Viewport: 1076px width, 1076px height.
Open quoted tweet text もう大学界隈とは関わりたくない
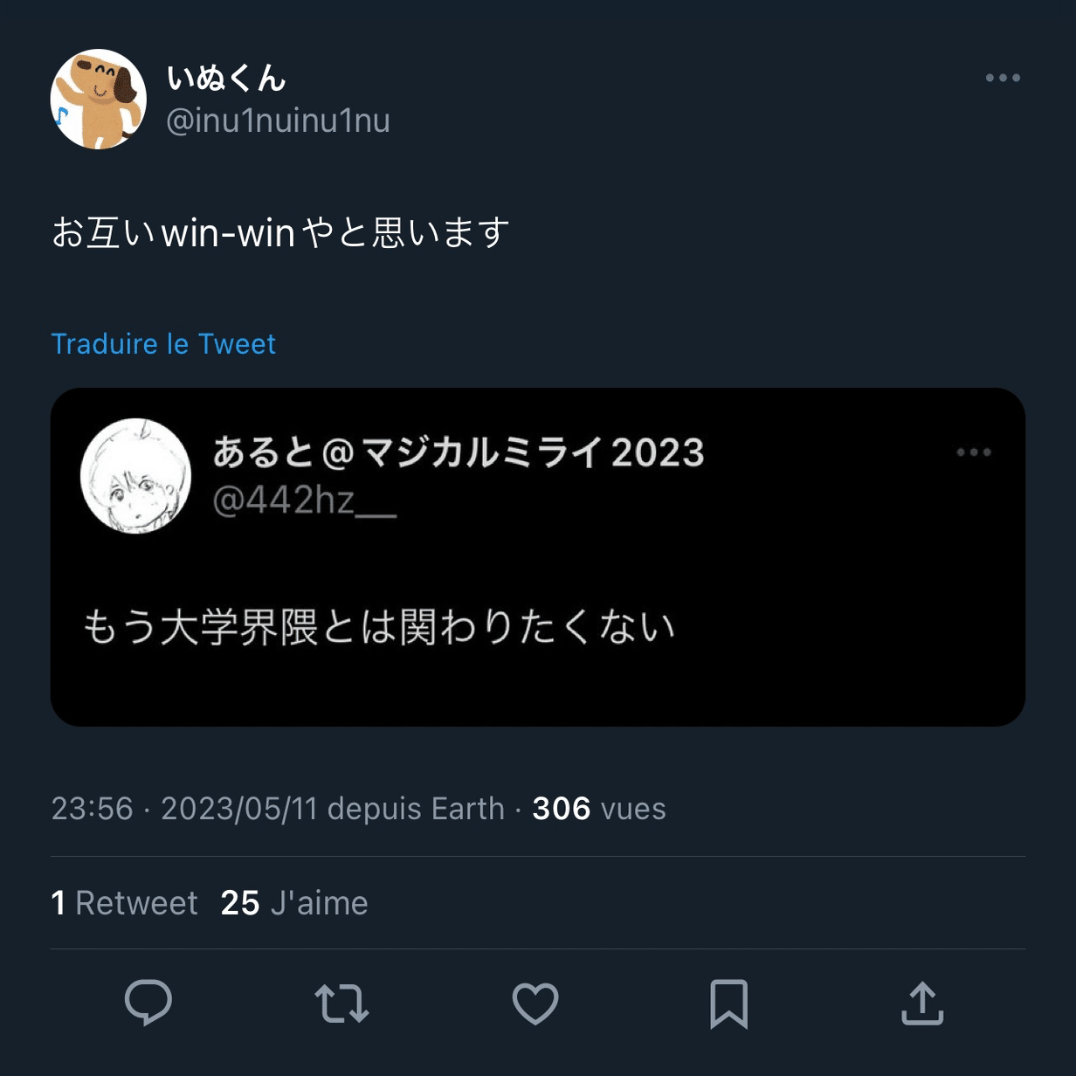tap(379, 627)
